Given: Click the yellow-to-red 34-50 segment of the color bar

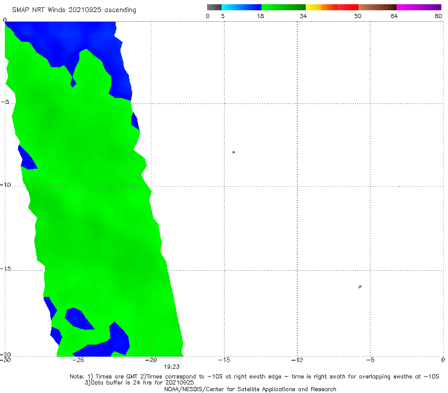Looking at the screenshot, I should 332,7.
